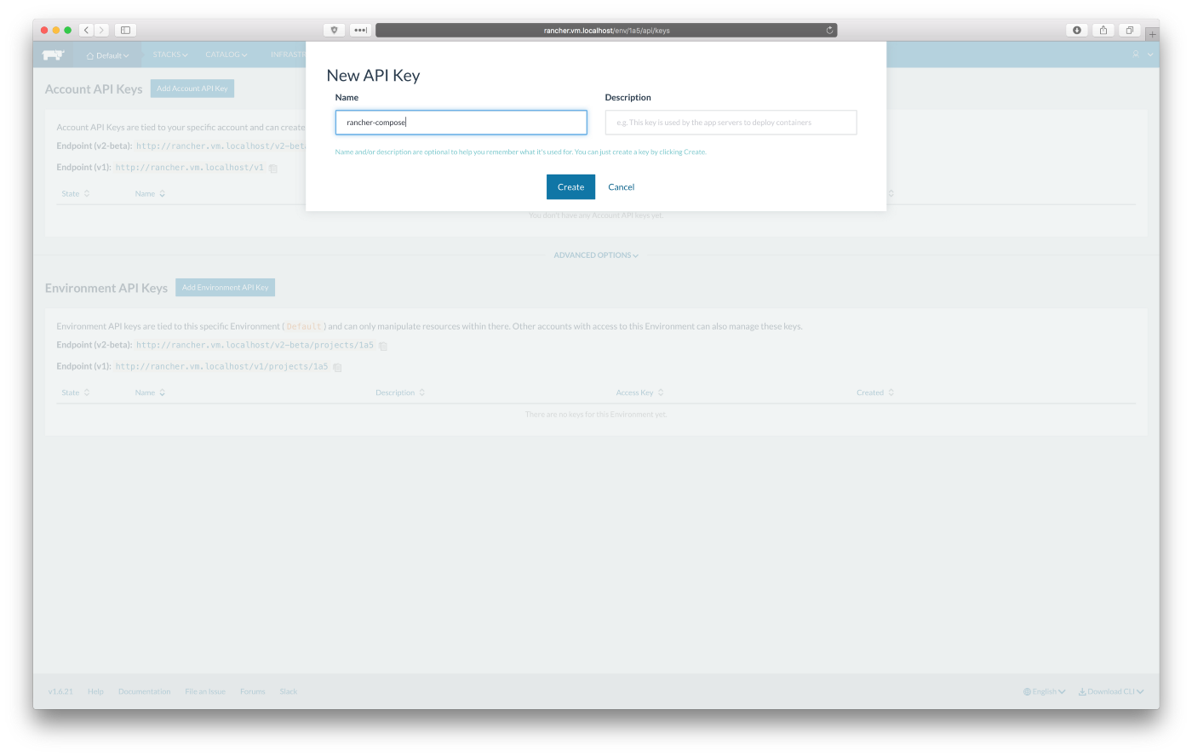Copy the Environment v2-beta endpoint URL
1192x756 pixels.
383,346
